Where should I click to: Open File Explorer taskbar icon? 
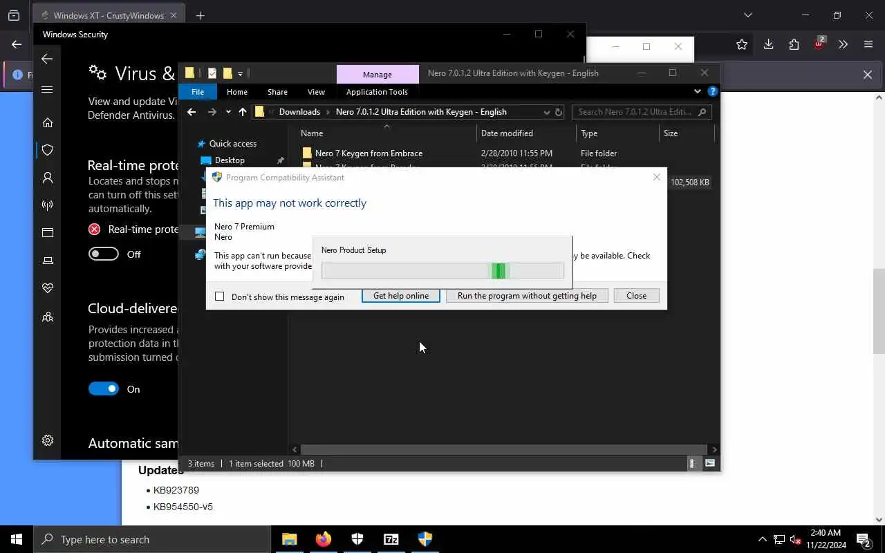click(x=289, y=539)
